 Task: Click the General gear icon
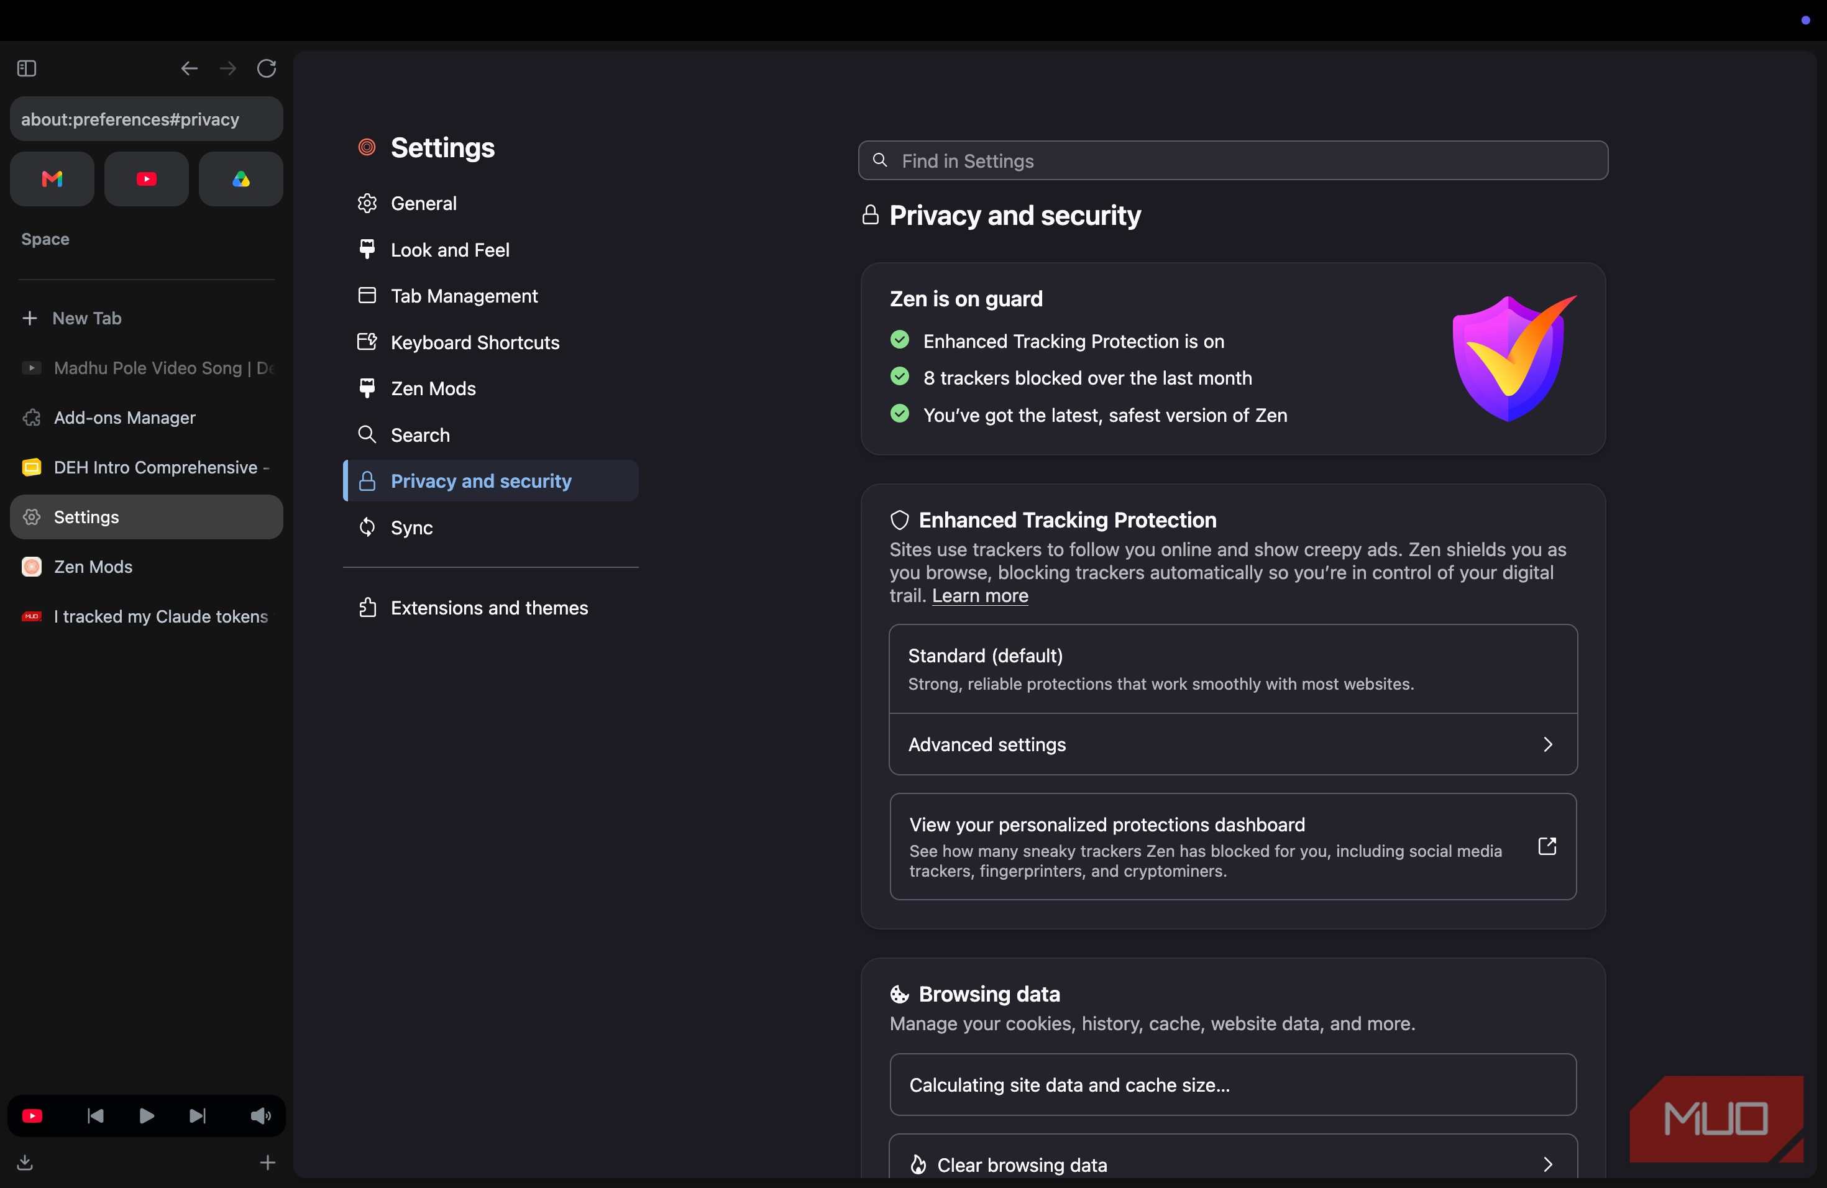click(367, 203)
